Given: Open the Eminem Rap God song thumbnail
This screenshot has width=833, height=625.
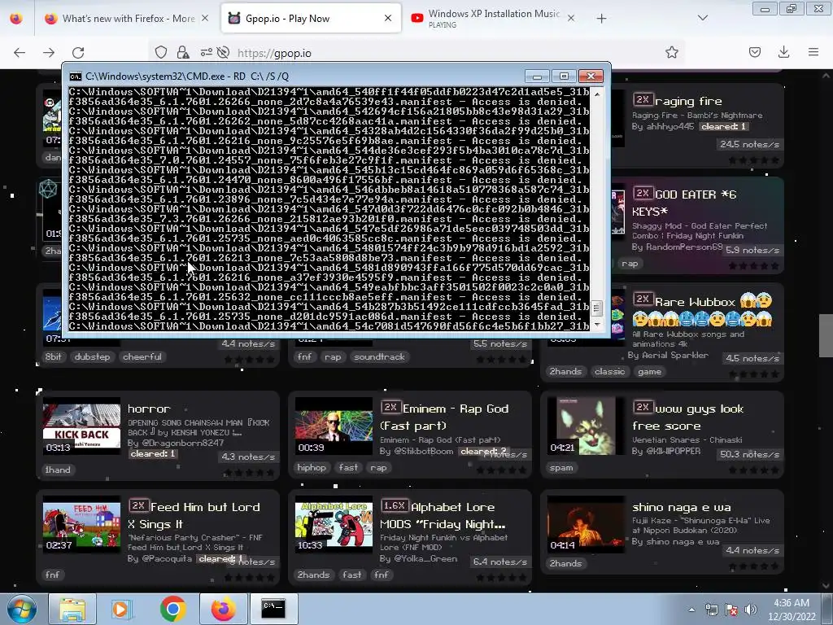Looking at the screenshot, I should [x=334, y=425].
